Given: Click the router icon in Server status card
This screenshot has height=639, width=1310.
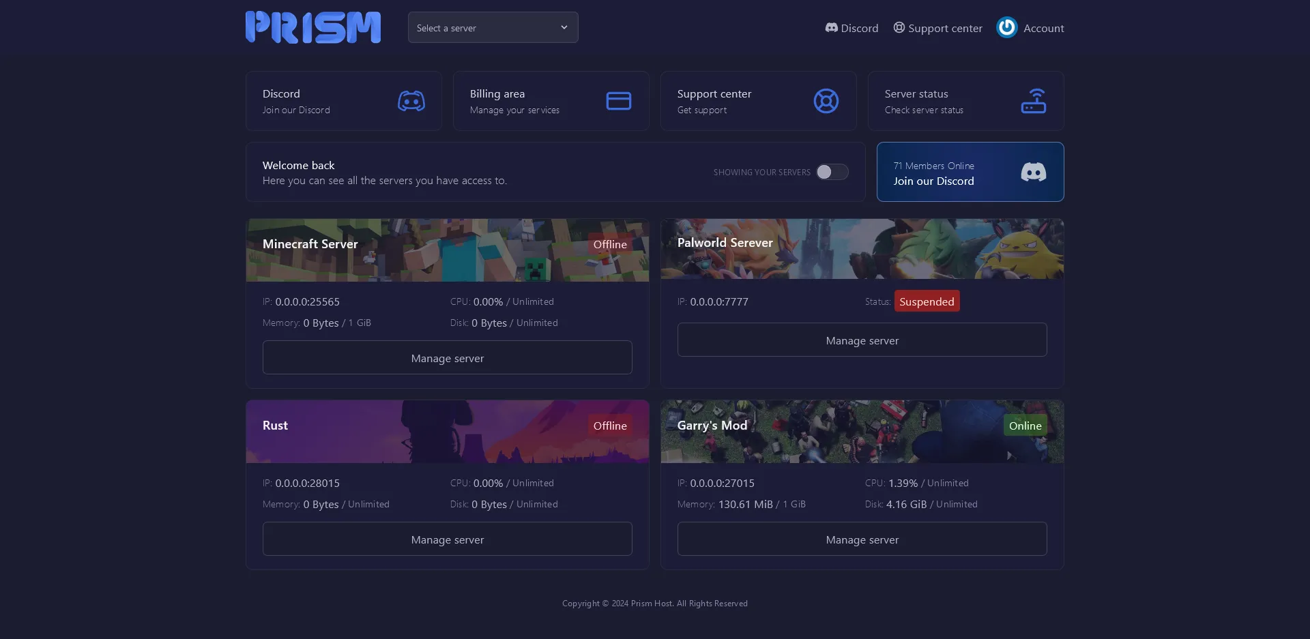Looking at the screenshot, I should click(1033, 101).
